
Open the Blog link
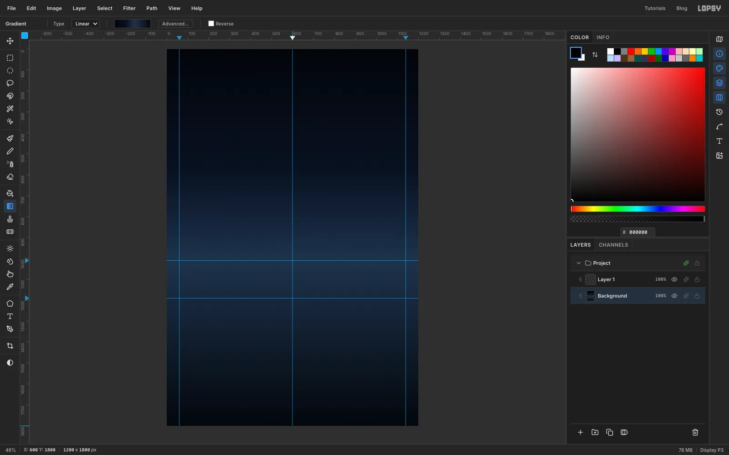click(682, 8)
